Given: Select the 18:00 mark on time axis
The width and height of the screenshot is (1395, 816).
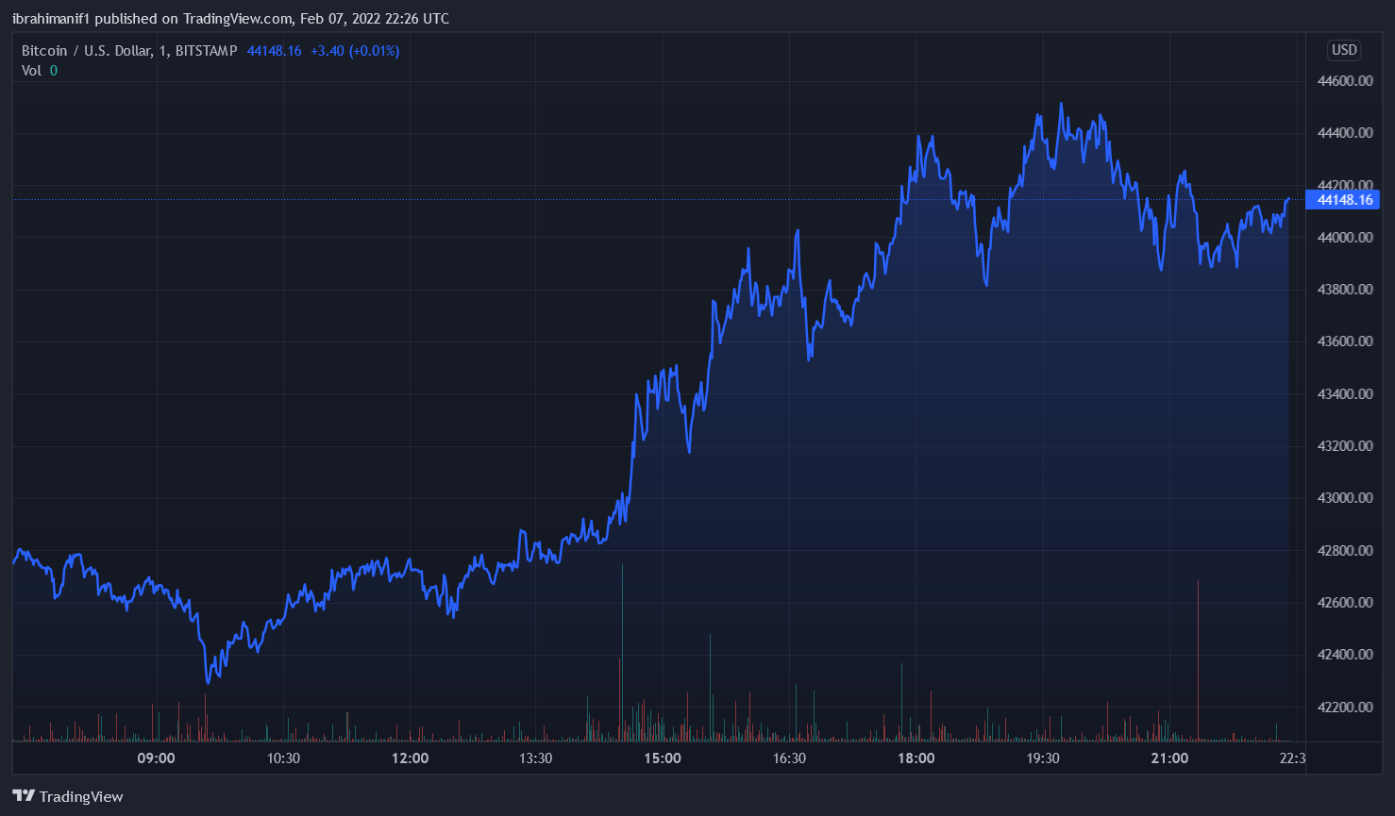Looking at the screenshot, I should pyautogui.click(x=916, y=758).
